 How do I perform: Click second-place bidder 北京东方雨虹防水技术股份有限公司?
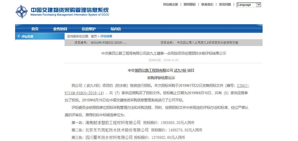click(117, 130)
